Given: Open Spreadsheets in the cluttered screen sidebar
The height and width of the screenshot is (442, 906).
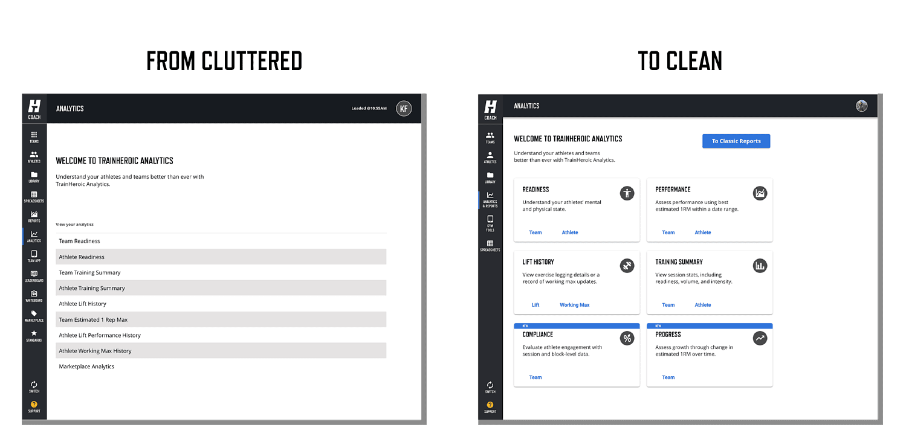Looking at the screenshot, I should 34,197.
